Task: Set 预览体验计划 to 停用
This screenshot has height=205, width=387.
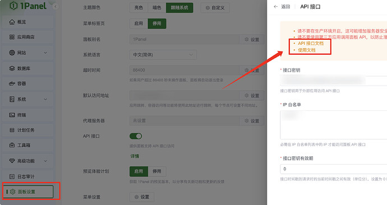Action: 157,171
